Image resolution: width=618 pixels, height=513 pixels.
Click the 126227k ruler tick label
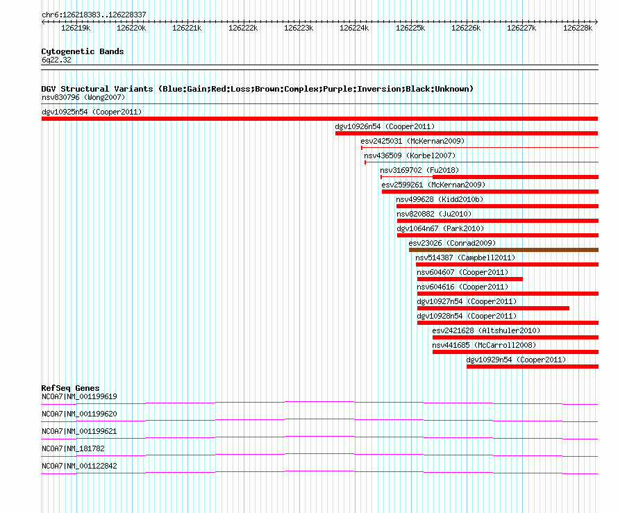(x=521, y=28)
